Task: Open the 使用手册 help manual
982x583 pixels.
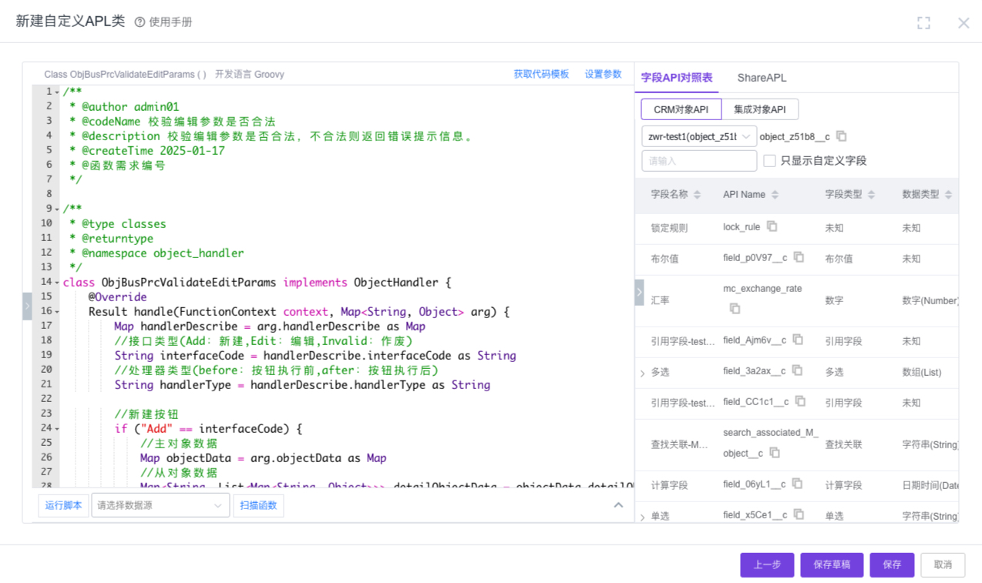Action: [163, 22]
